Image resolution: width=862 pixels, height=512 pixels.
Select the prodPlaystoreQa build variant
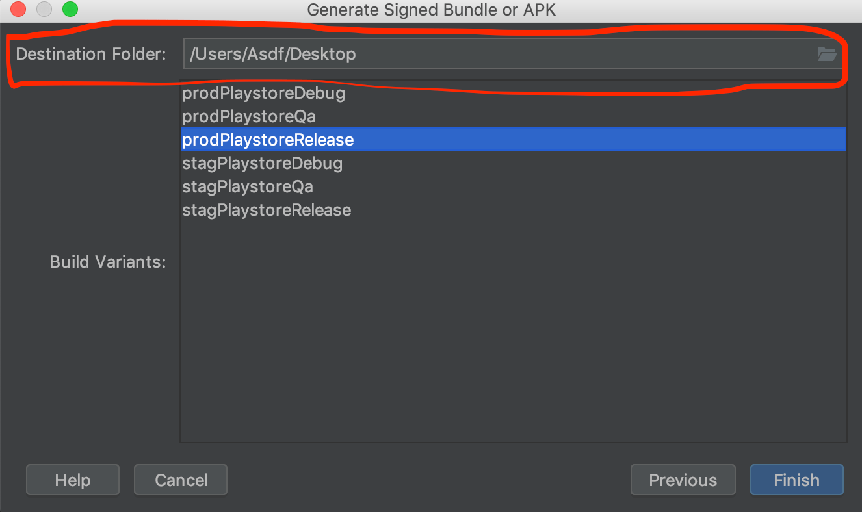point(248,116)
